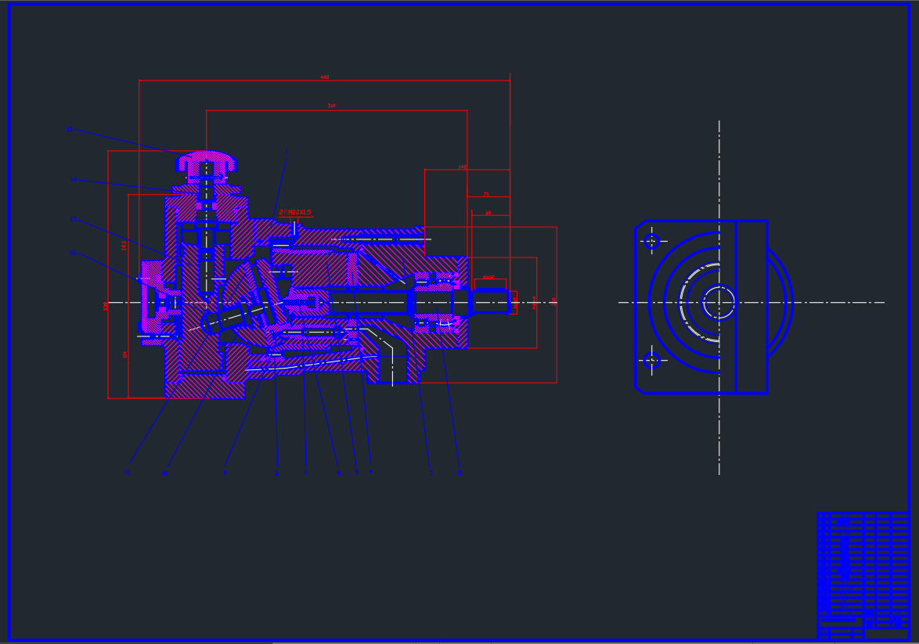Viewport: 919px width, 644px height.
Task: Pick the small center shaft circle in side view
Action: click(719, 302)
